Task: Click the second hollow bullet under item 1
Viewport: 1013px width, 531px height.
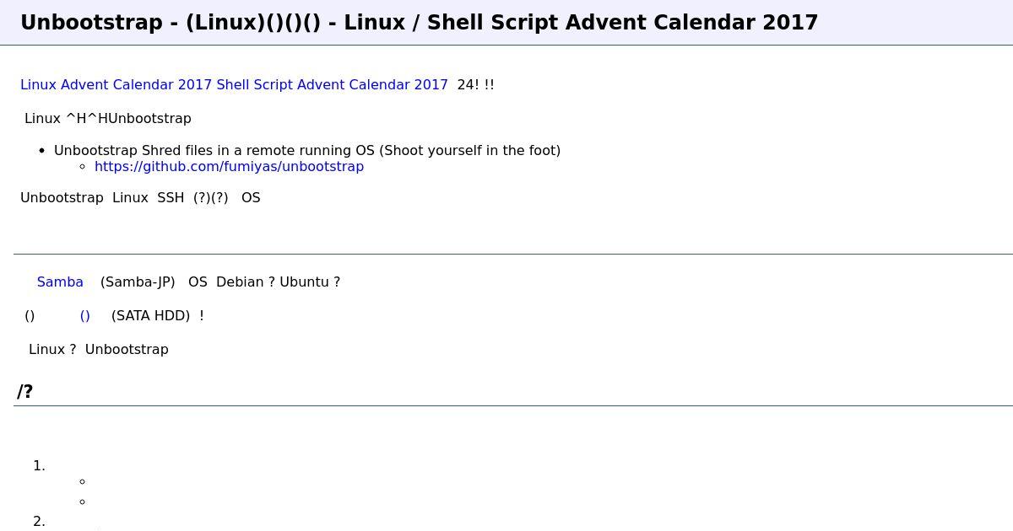Action: (82, 502)
